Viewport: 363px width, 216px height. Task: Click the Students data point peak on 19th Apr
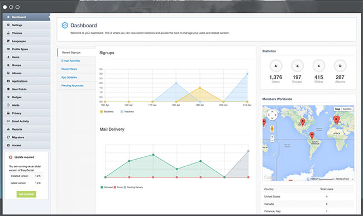pyautogui.click(x=200, y=88)
